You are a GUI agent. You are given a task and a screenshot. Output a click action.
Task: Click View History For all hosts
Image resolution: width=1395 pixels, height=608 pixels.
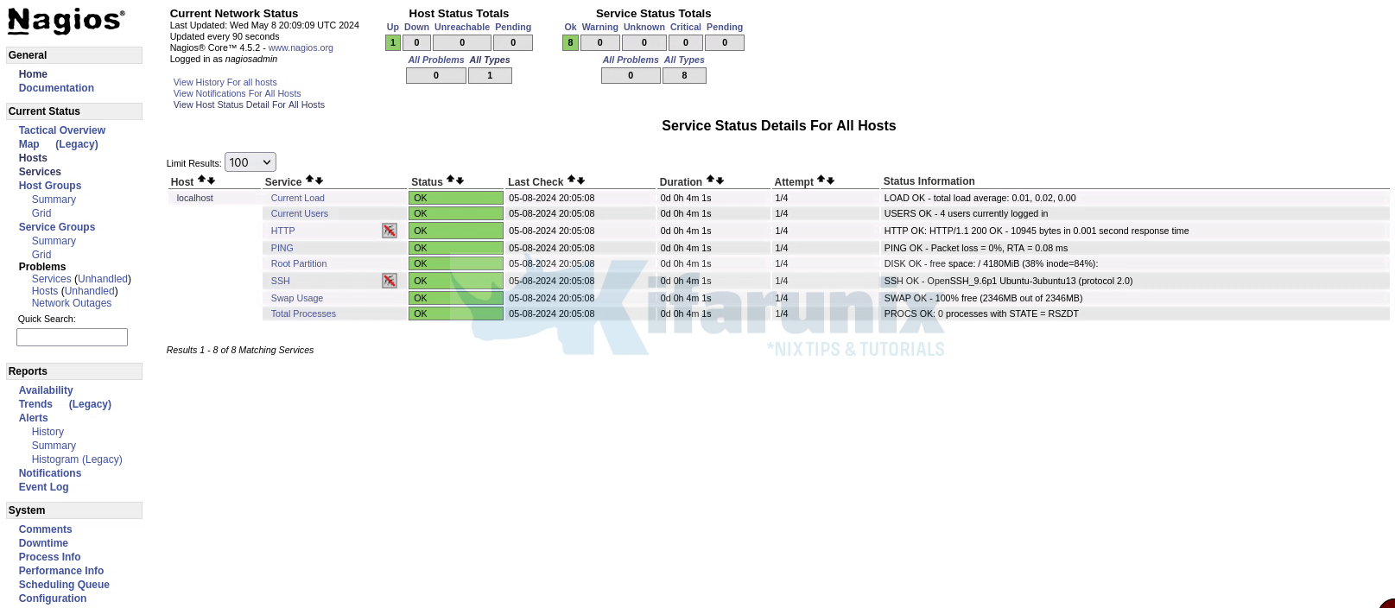[x=225, y=82]
